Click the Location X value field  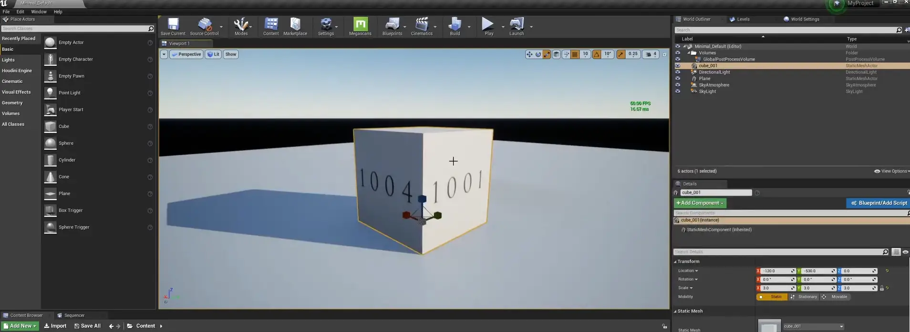pos(776,271)
